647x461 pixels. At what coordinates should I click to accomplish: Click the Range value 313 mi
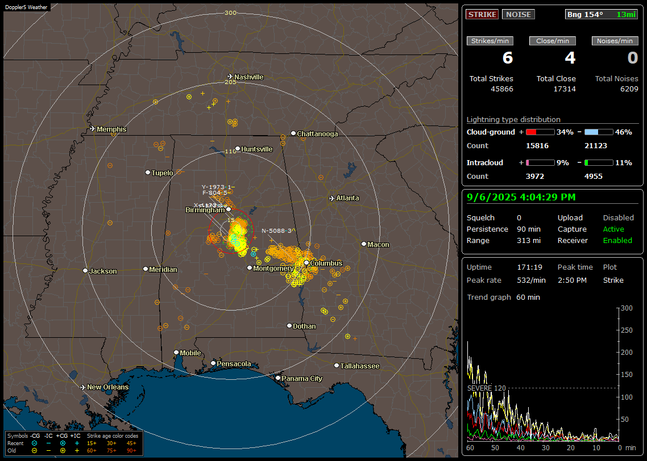(529, 241)
